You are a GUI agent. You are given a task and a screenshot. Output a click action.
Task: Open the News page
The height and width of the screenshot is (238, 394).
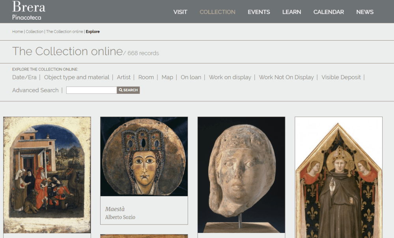pos(364,12)
